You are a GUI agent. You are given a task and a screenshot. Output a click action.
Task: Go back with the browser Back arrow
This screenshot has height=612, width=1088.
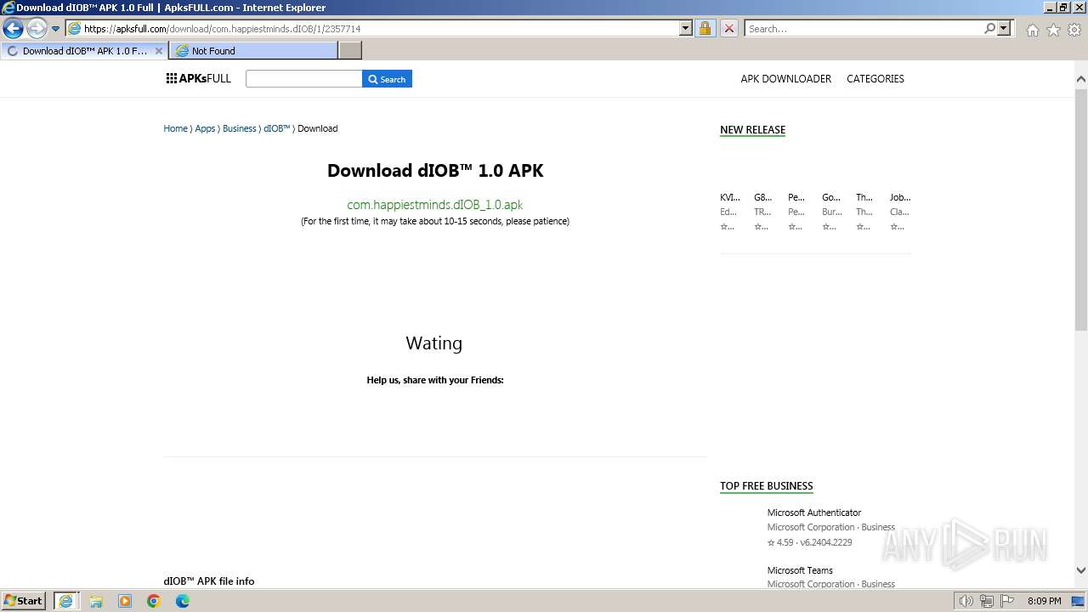pos(13,29)
